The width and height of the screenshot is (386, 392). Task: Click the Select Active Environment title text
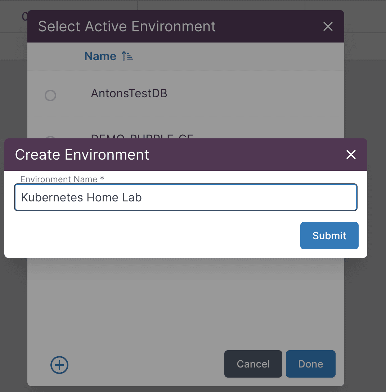[x=127, y=26]
